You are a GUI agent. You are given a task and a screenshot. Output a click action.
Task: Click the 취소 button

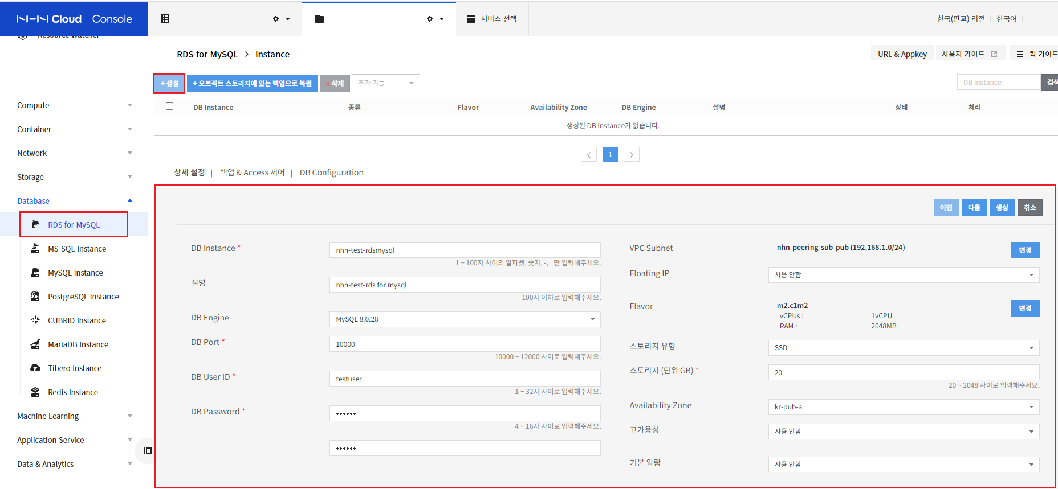click(x=1030, y=208)
